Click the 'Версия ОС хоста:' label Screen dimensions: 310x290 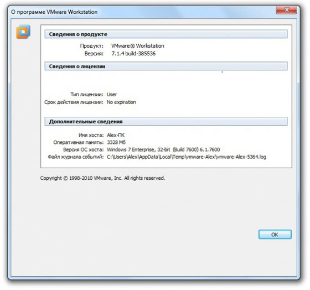tap(83, 149)
